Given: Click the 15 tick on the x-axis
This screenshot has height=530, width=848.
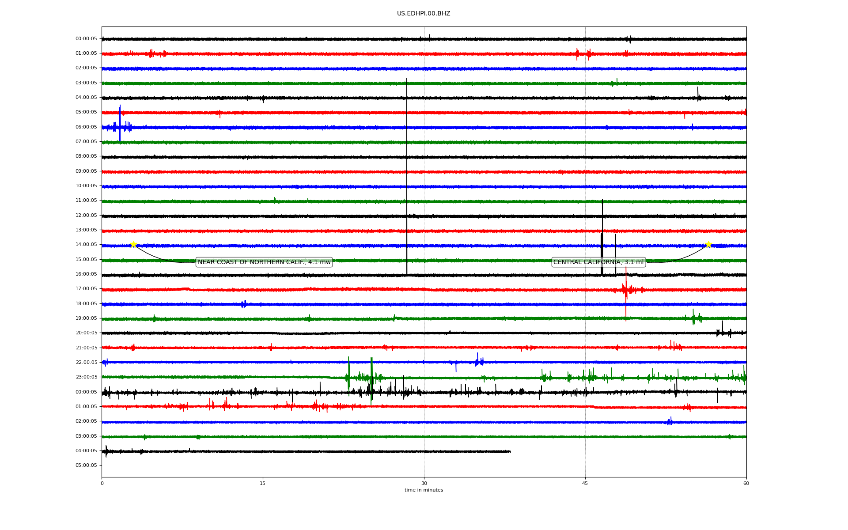Looking at the screenshot, I should 263,483.
